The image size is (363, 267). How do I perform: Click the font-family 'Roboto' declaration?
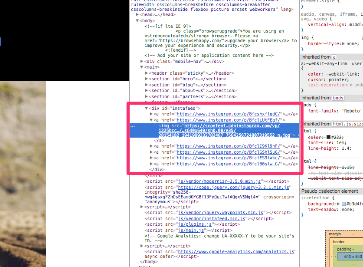pos(335,111)
